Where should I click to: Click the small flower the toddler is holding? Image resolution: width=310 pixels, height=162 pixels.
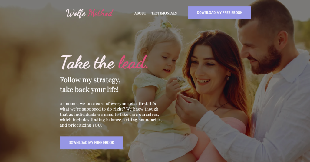coord(180,81)
